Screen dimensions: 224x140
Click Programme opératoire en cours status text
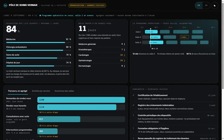[x=68, y=16]
